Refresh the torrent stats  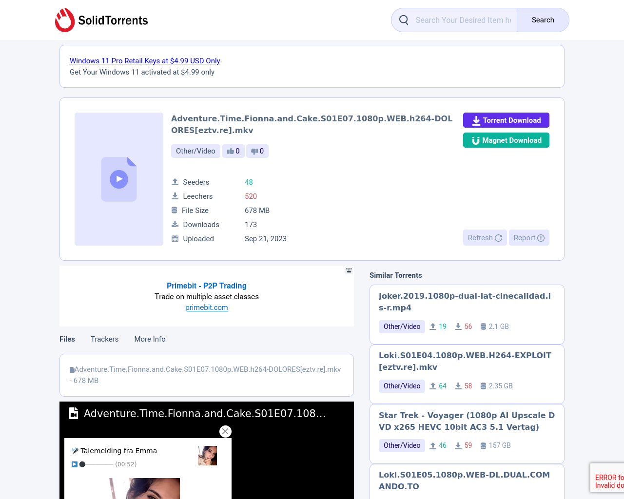pyautogui.click(x=485, y=238)
